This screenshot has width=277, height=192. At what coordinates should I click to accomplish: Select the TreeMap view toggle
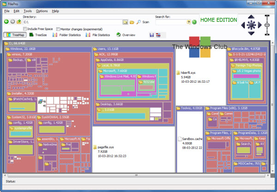(x=15, y=35)
